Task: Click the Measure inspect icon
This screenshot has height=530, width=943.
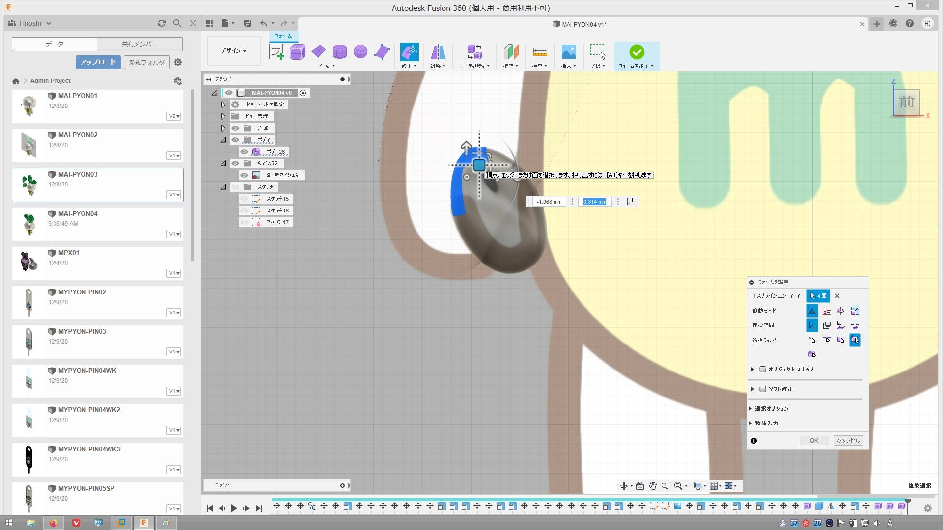Action: [539, 52]
